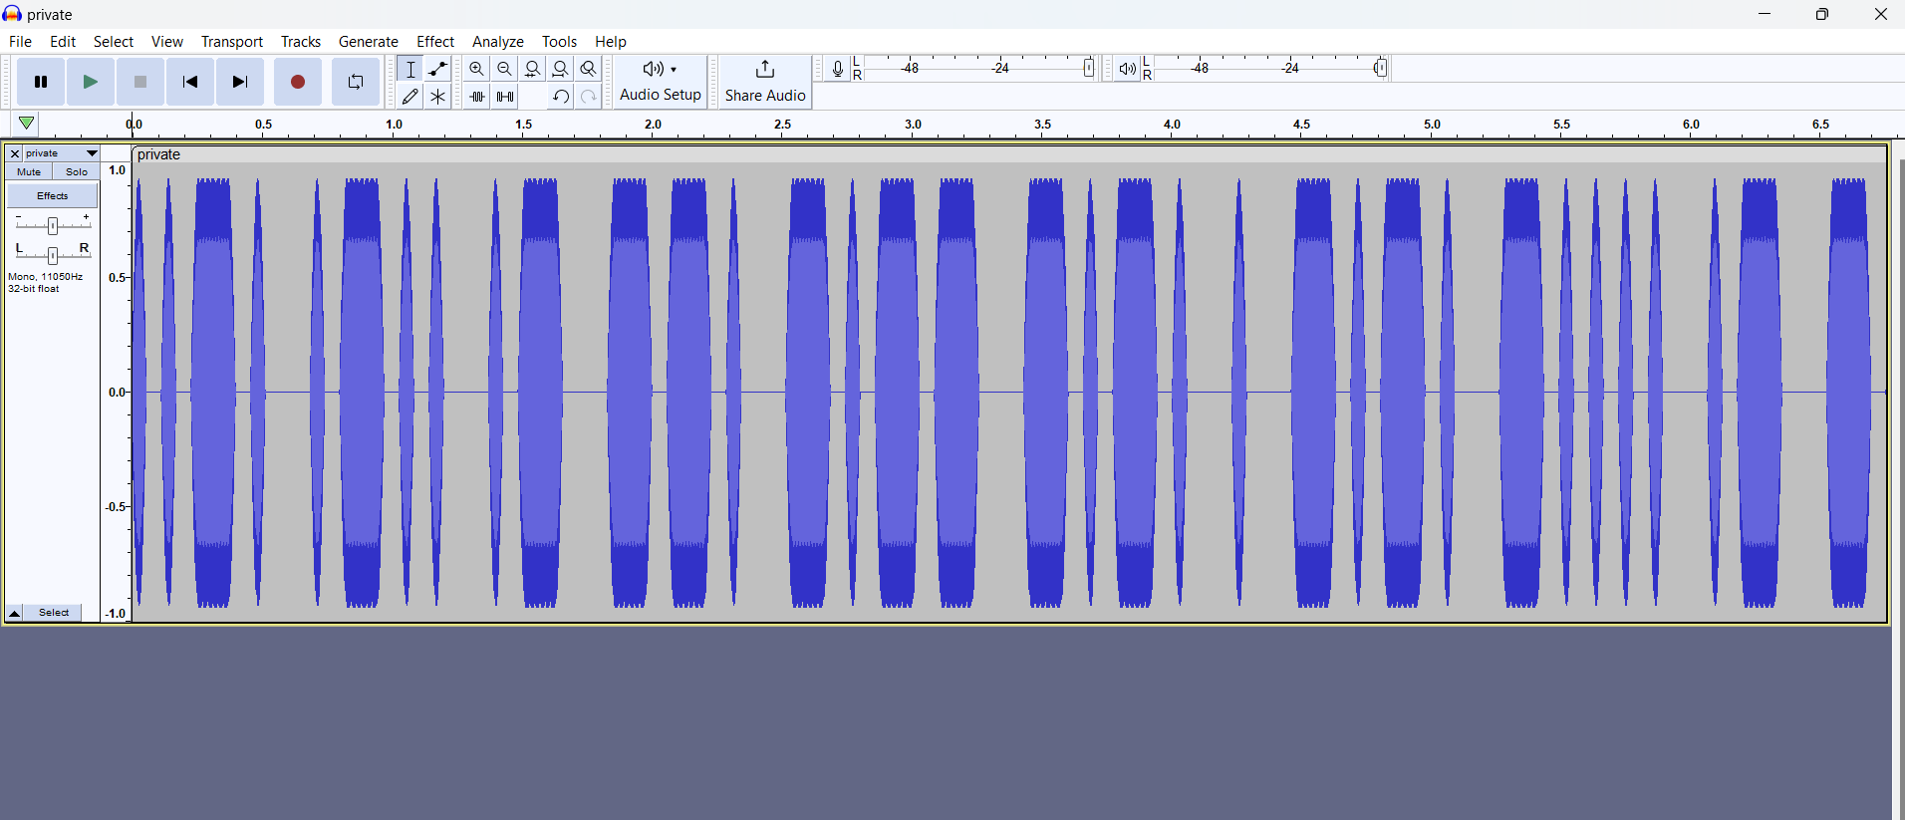
Task: Click the Zoom In magnifier
Action: point(477,69)
